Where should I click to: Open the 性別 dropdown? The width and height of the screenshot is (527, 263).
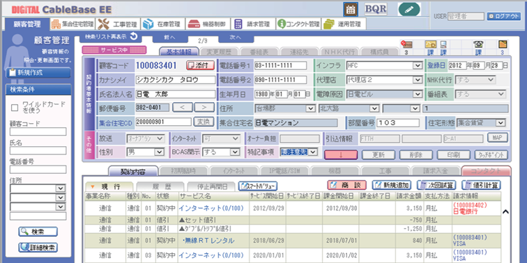tap(160, 152)
